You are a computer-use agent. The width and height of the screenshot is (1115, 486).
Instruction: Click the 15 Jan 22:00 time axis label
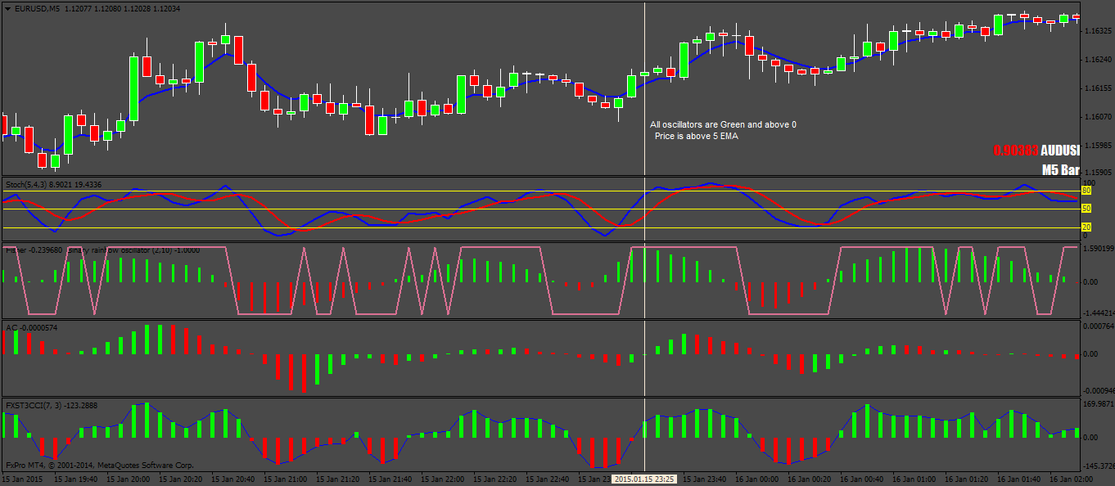click(x=445, y=479)
